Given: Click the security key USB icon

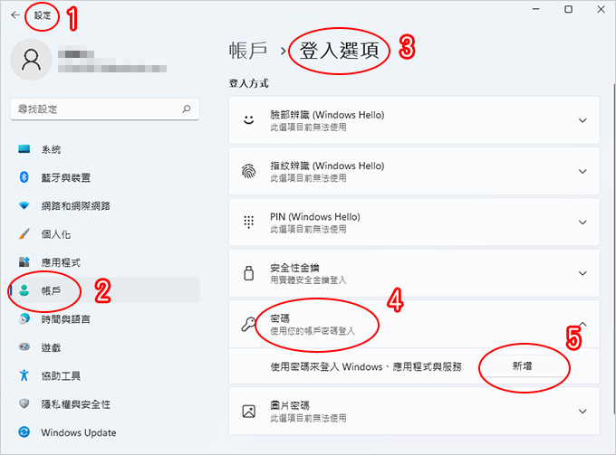Looking at the screenshot, I should (249, 273).
